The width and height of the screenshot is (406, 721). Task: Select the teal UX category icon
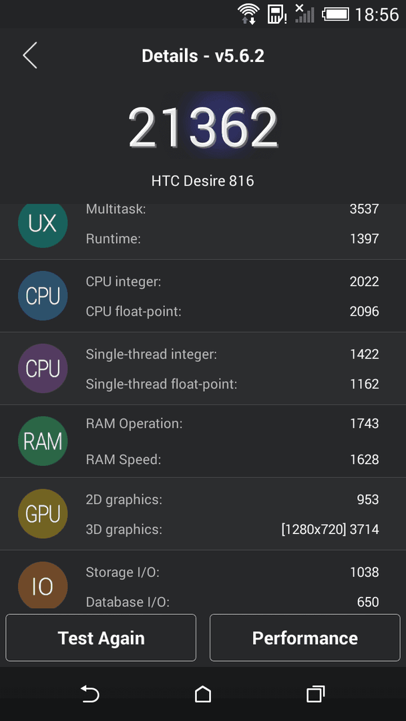point(43,224)
